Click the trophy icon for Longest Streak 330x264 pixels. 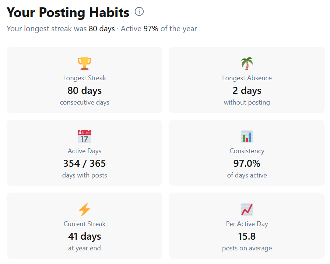point(84,63)
